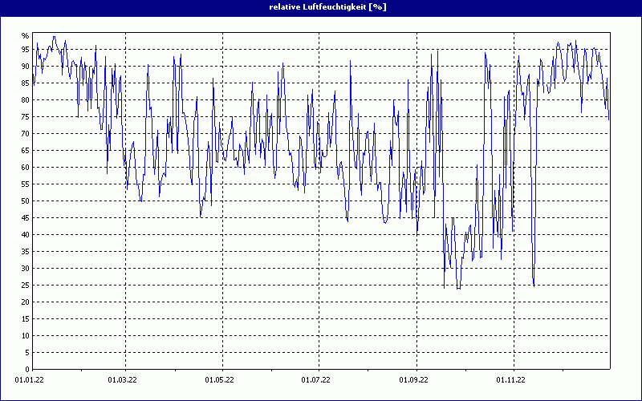This screenshot has width=642, height=401.
Task: Click the 10 value on the y-axis
Action: (24, 336)
